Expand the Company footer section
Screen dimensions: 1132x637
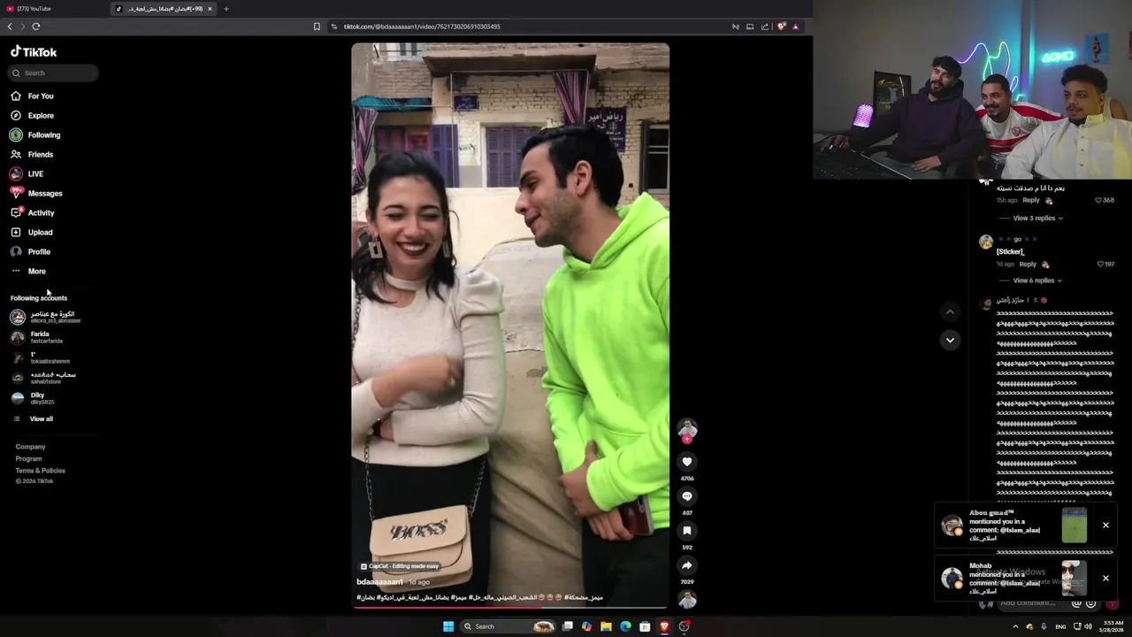pos(30,447)
